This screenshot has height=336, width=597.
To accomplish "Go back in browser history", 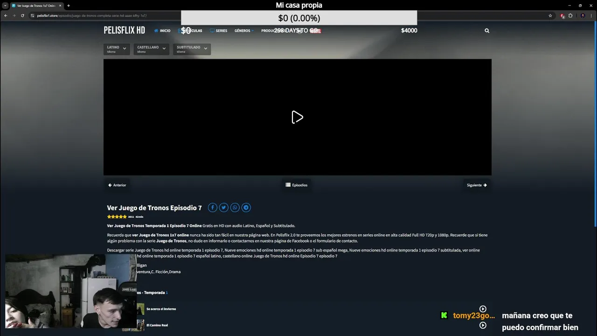I will click(x=6, y=15).
